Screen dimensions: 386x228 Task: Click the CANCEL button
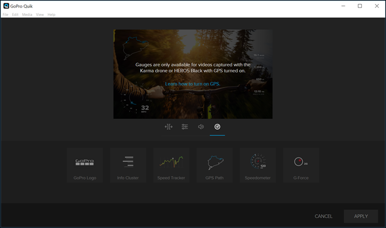[323, 216]
